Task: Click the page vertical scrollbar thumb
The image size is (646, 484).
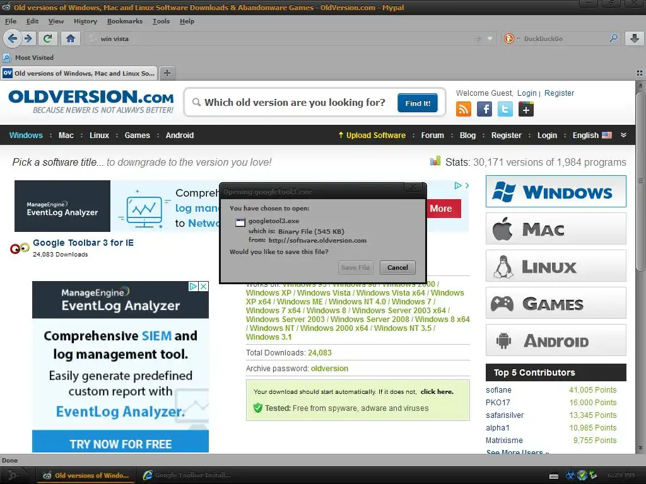Action: [640, 181]
